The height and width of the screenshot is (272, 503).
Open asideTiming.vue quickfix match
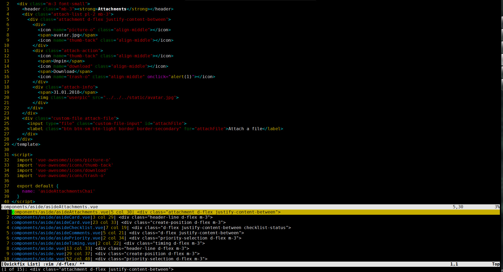(108, 243)
